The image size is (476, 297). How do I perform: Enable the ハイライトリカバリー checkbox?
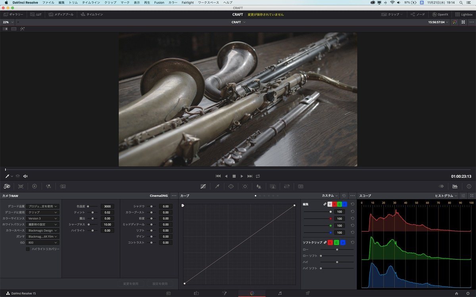click(28, 249)
